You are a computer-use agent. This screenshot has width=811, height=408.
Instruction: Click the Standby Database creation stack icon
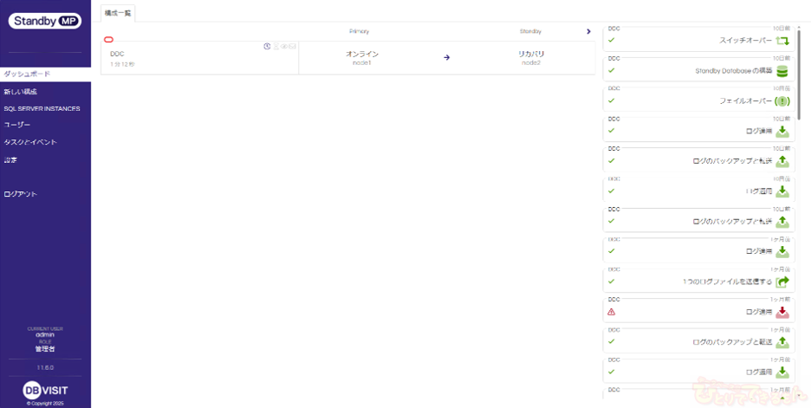point(782,71)
